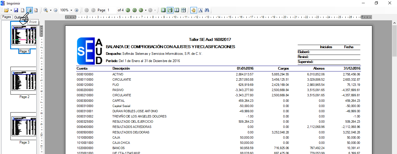Switch to the Pages tab
This screenshot has height=154, width=397.
coord(6,17)
